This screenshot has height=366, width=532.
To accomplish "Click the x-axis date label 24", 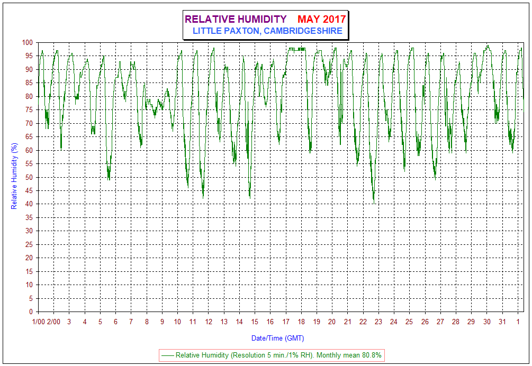I will coord(393,322).
